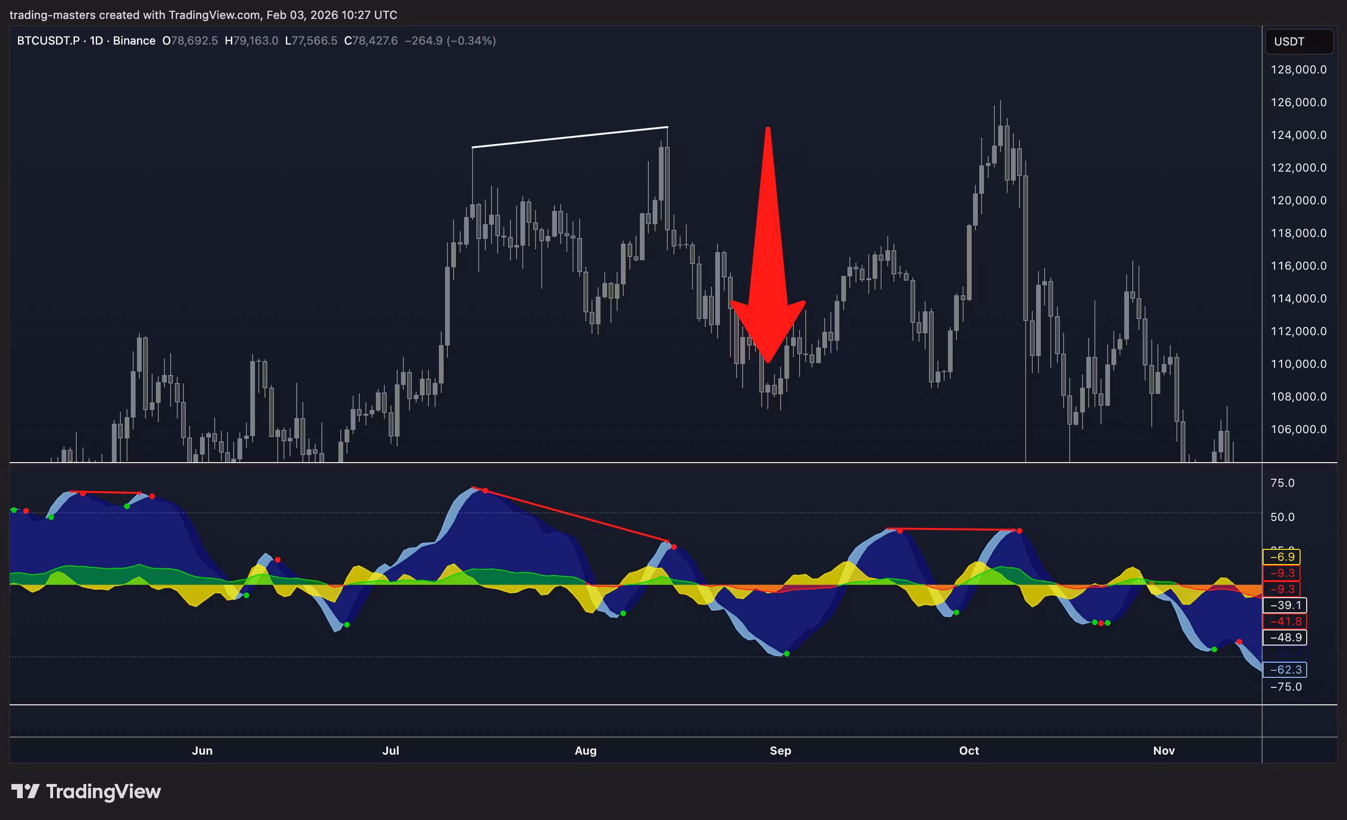Select the Sep label on time axis
This screenshot has width=1347, height=820.
(780, 751)
